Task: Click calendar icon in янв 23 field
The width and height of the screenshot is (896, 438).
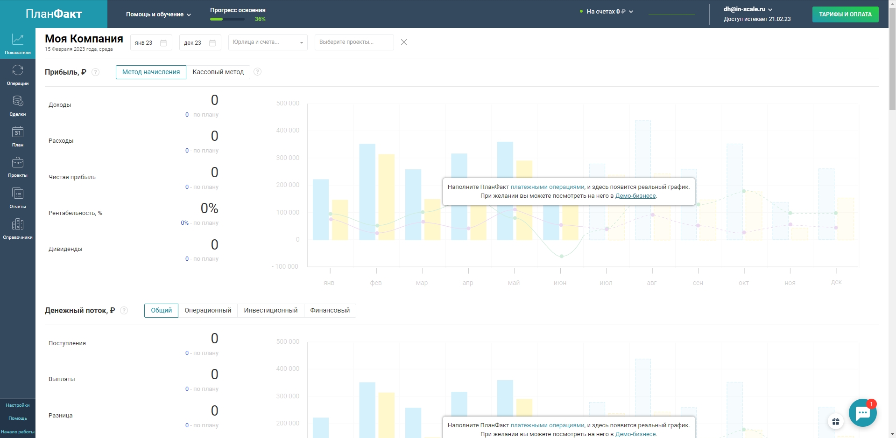Action: click(x=163, y=43)
